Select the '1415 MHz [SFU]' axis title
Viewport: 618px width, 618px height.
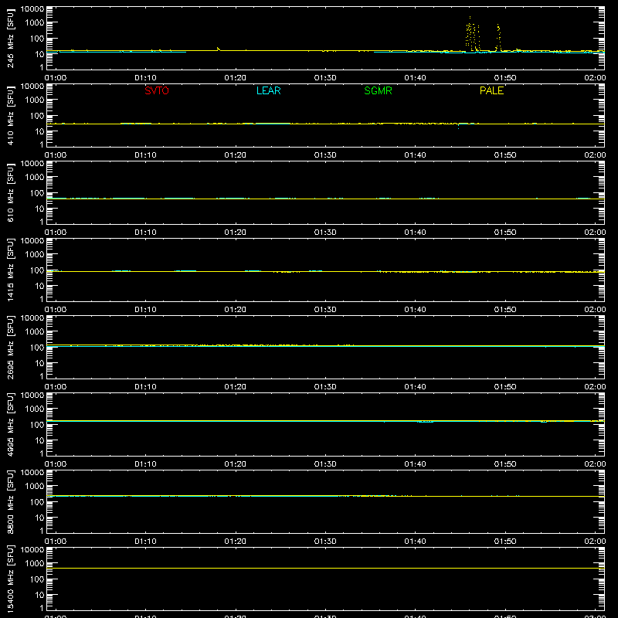pyautogui.click(x=10, y=270)
